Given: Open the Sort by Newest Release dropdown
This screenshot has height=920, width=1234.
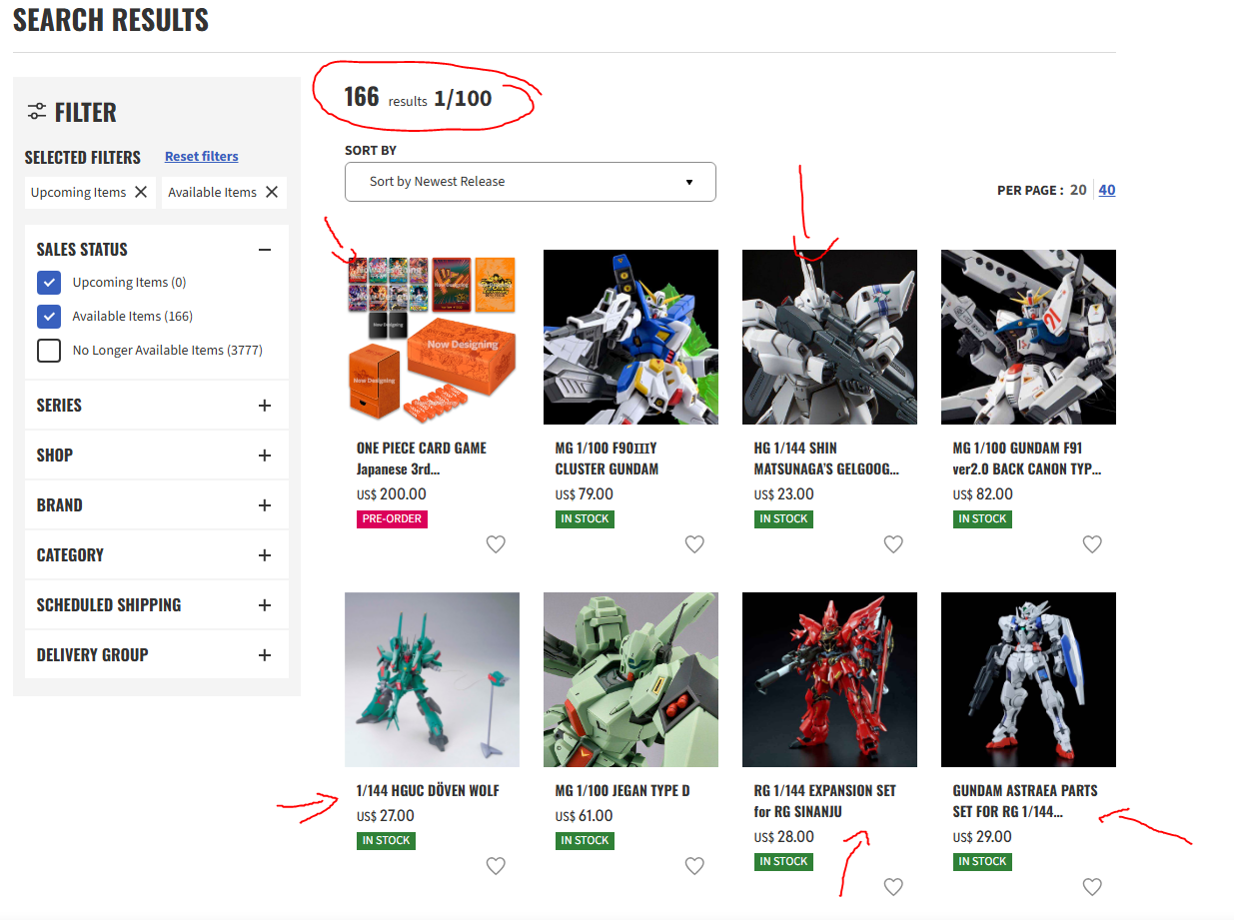Looking at the screenshot, I should 531,182.
